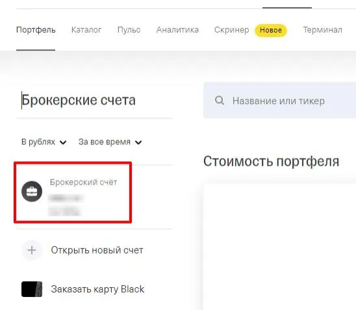Click the plus icon to open a new account
The width and height of the screenshot is (356, 310).
[32, 250]
